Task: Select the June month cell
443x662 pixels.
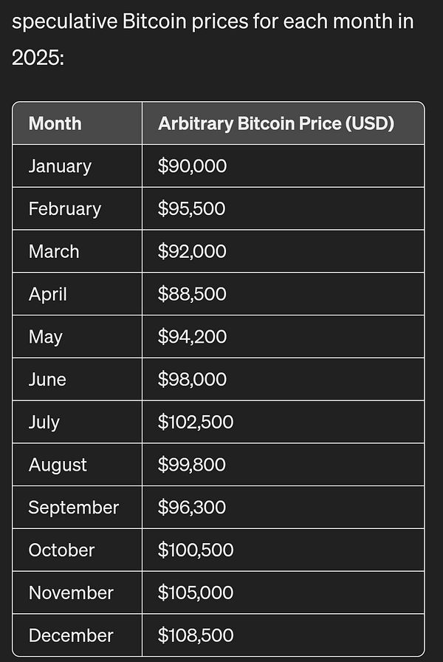Action: pos(47,380)
